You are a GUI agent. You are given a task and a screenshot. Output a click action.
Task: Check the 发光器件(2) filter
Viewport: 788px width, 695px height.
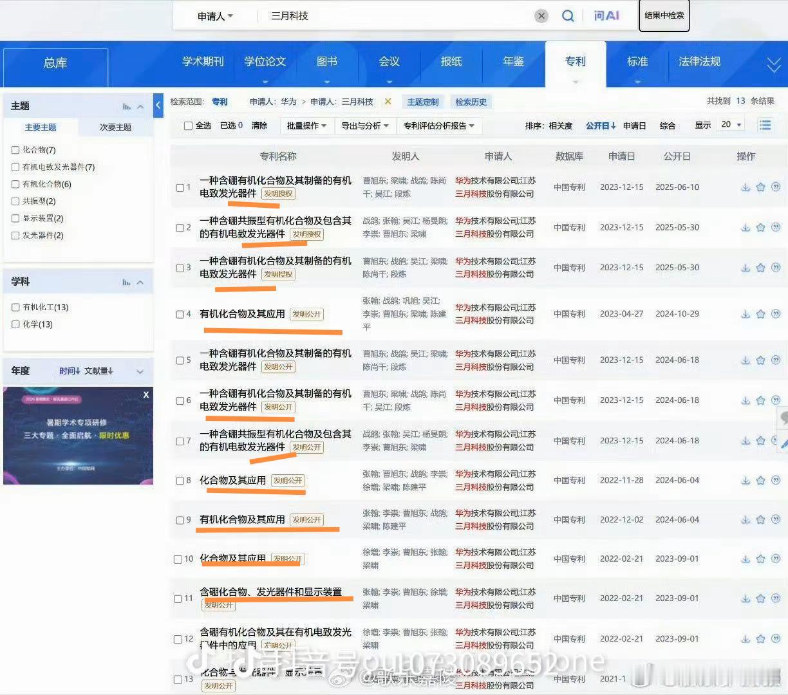point(15,236)
